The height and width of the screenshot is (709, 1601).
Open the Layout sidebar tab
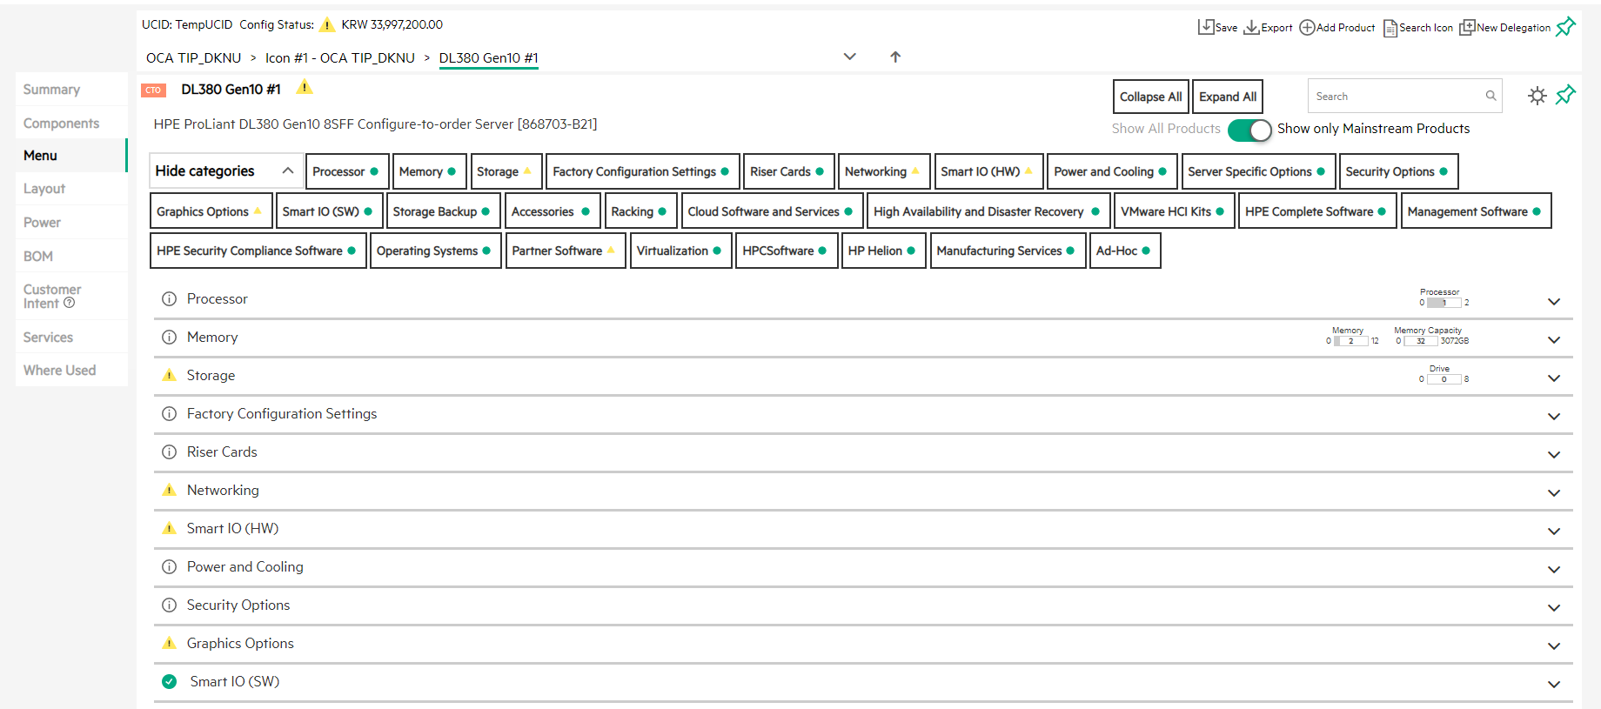coord(71,189)
